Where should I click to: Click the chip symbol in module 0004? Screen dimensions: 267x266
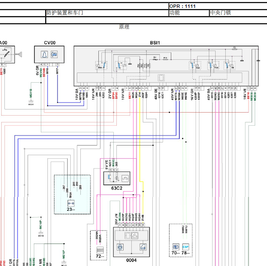click(x=128, y=236)
